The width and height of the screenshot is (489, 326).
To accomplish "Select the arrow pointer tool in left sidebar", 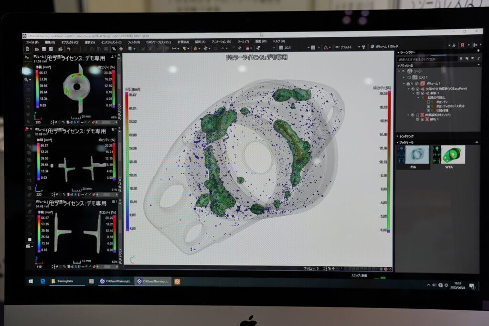I will tap(27, 57).
